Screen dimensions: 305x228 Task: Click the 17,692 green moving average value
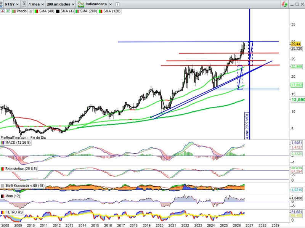point(297,85)
